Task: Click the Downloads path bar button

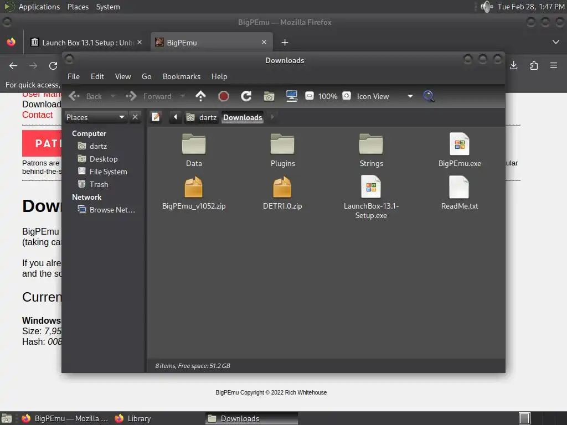Action: 243,117
